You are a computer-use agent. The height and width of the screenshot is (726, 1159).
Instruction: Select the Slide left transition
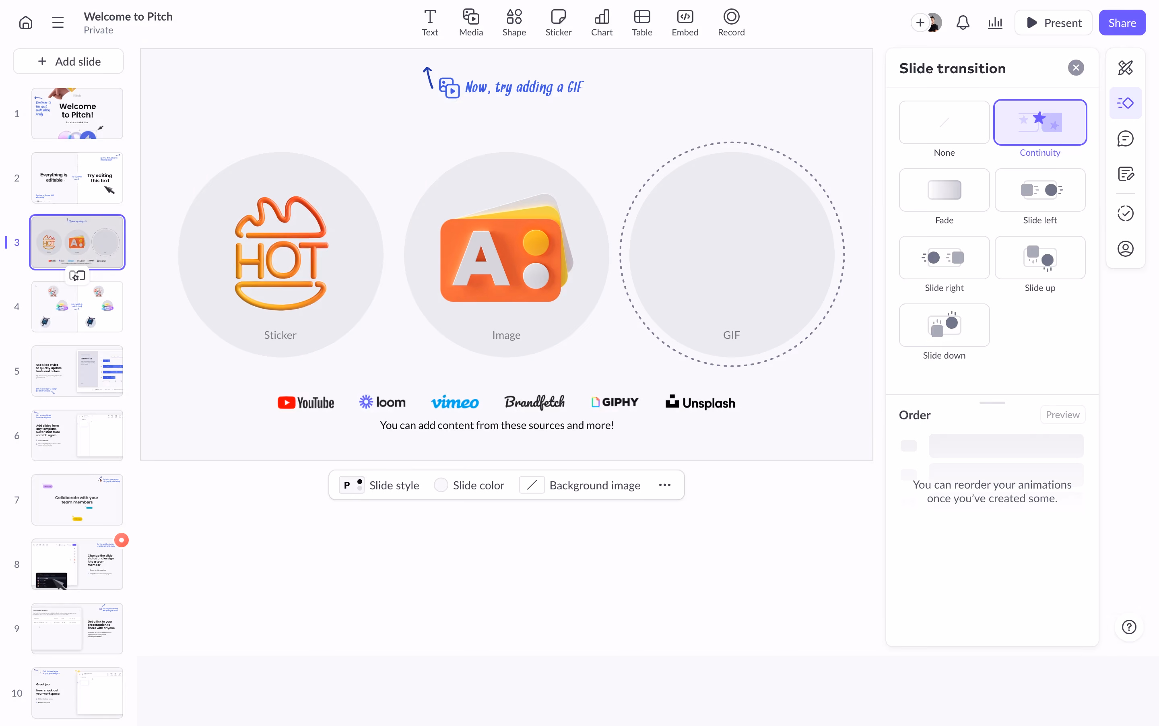[1040, 190]
